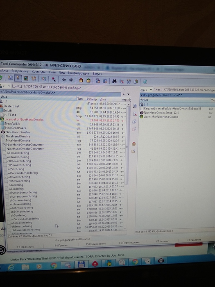Click the F4 Правка button

61,245
